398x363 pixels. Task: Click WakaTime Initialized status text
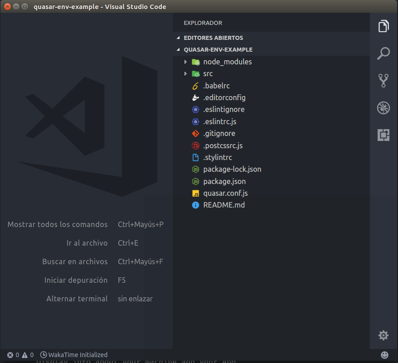[78, 355]
